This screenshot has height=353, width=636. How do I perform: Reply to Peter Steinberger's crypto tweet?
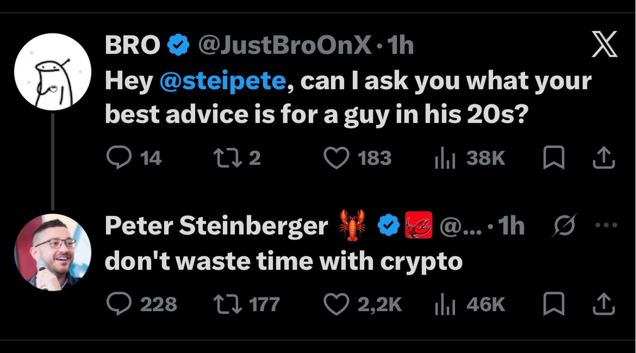119,304
